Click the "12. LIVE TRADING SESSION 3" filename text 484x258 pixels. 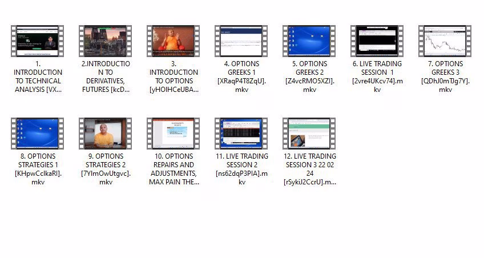(309, 169)
